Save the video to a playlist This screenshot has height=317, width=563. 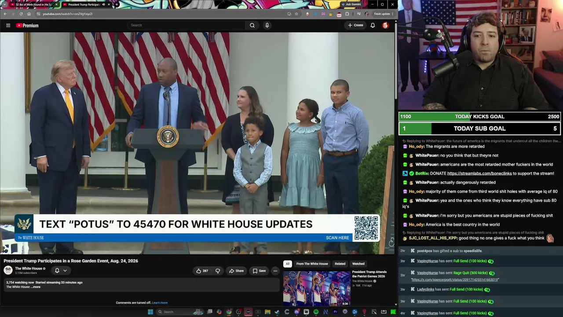(259, 271)
